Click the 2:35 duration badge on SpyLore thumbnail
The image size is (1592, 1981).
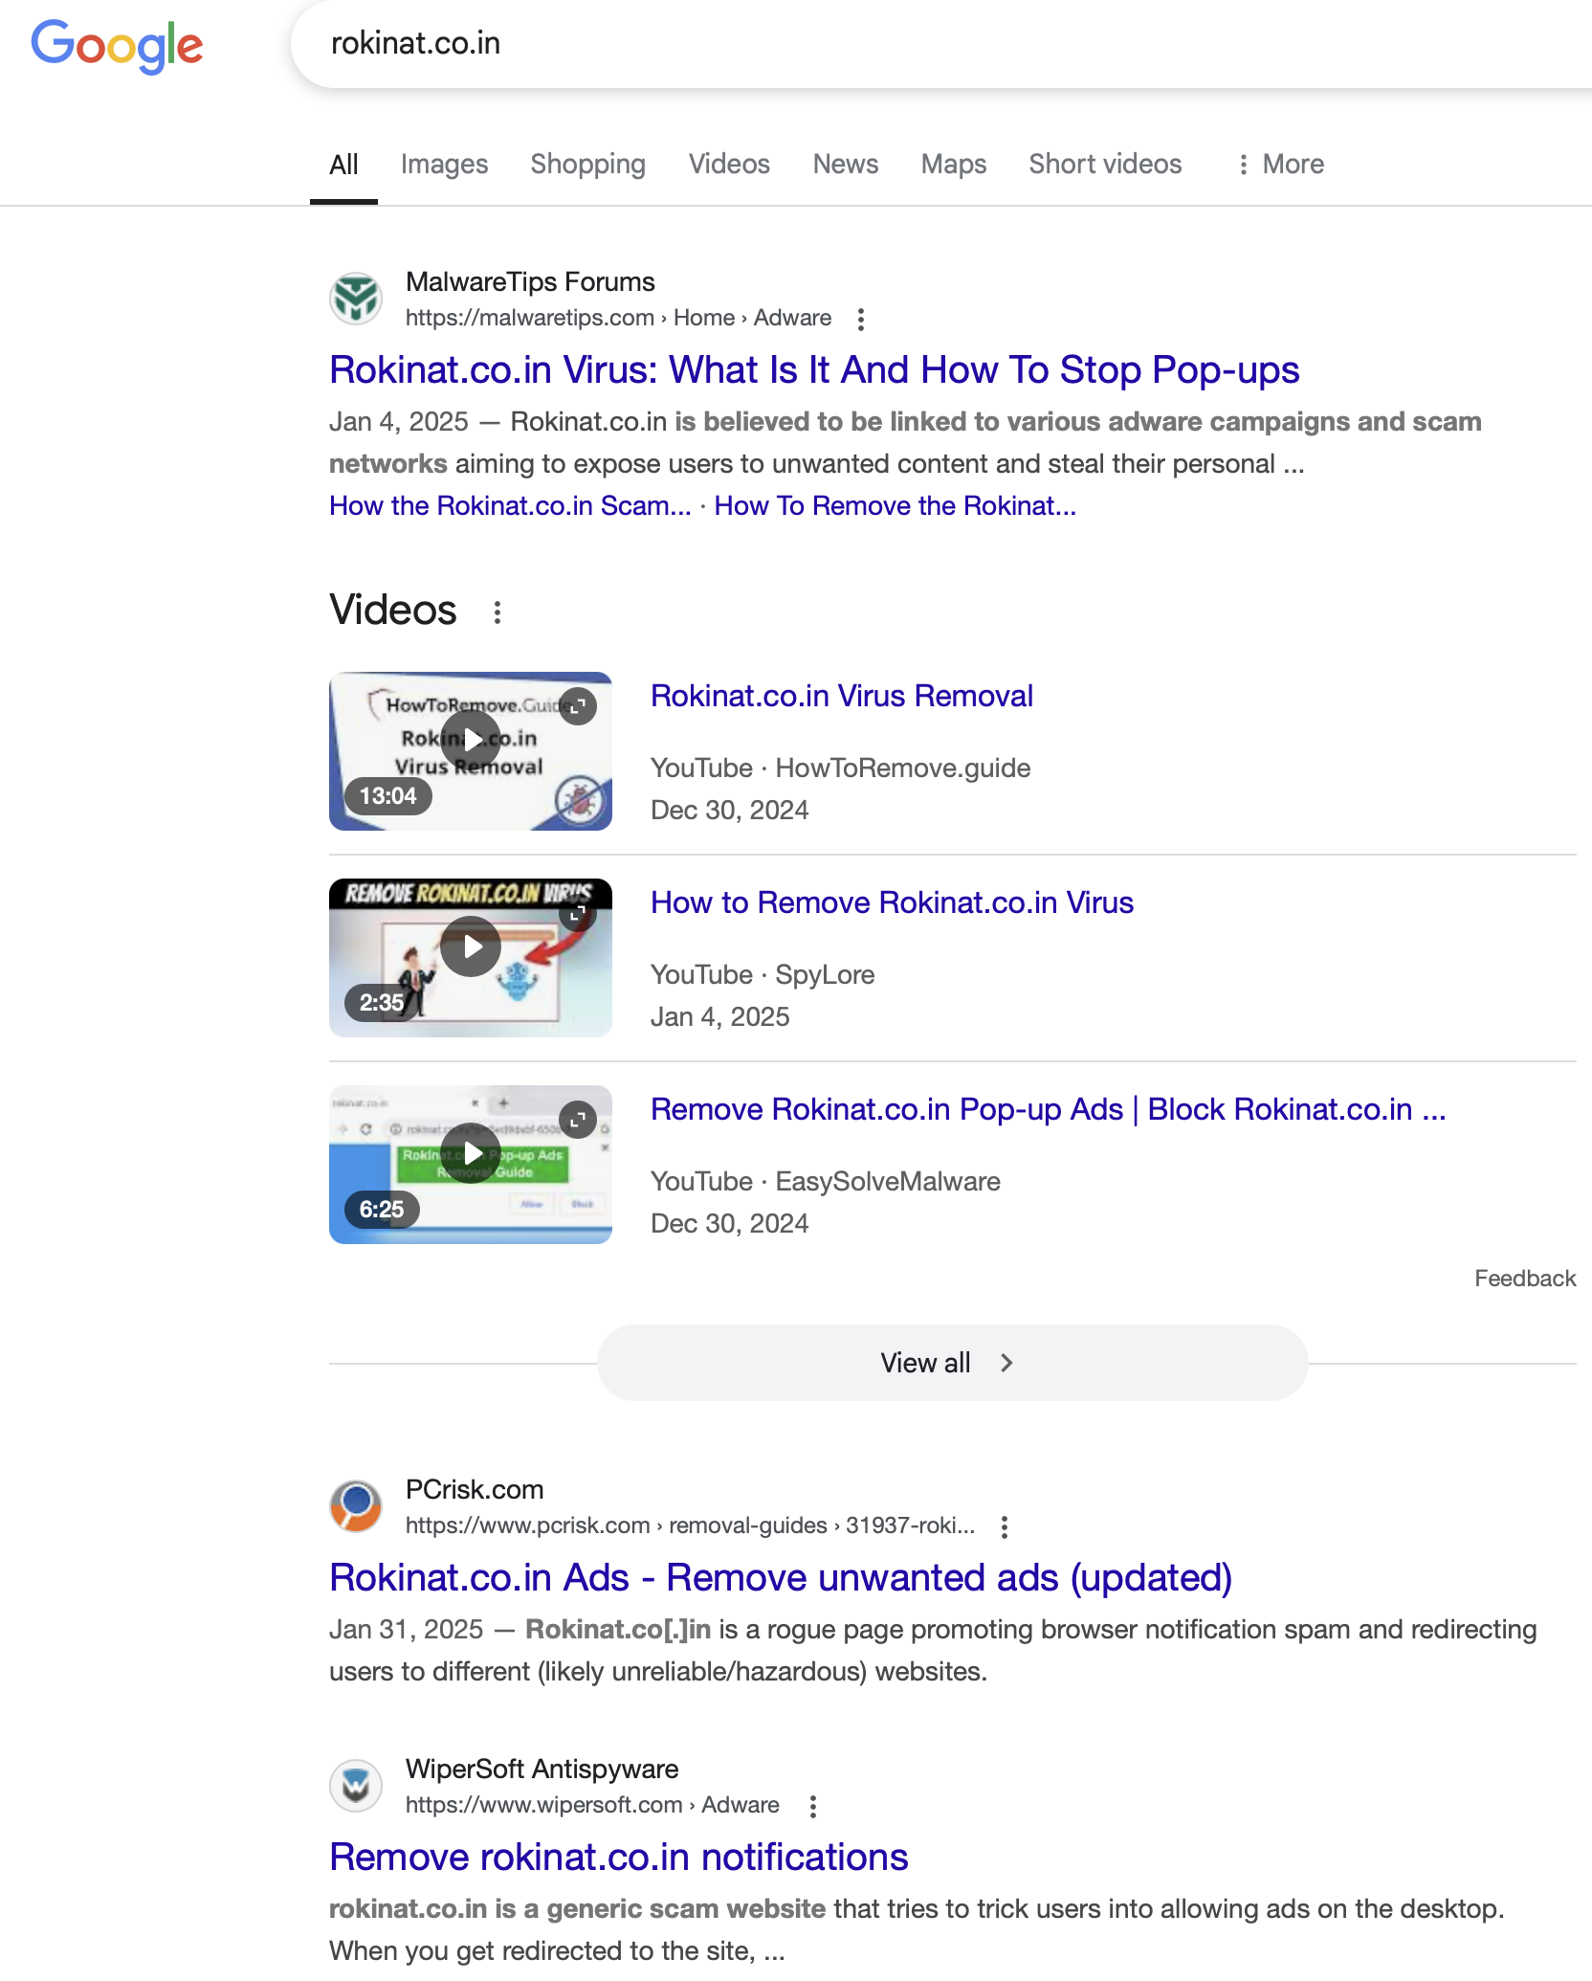coord(382,1003)
